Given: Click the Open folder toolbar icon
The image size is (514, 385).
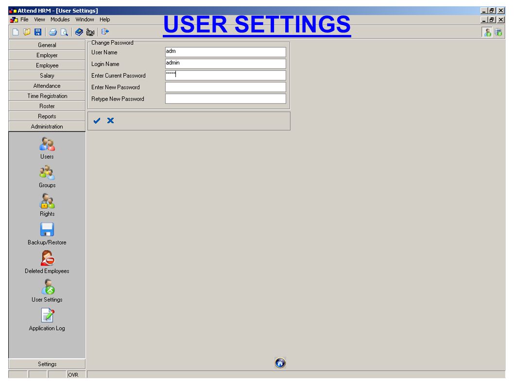Looking at the screenshot, I should click(27, 32).
